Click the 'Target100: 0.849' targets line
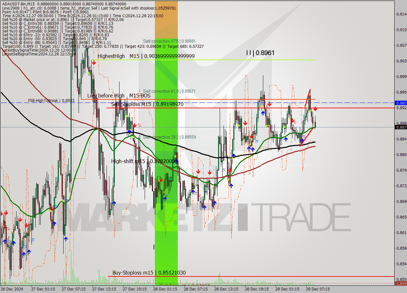 tap(103, 46)
